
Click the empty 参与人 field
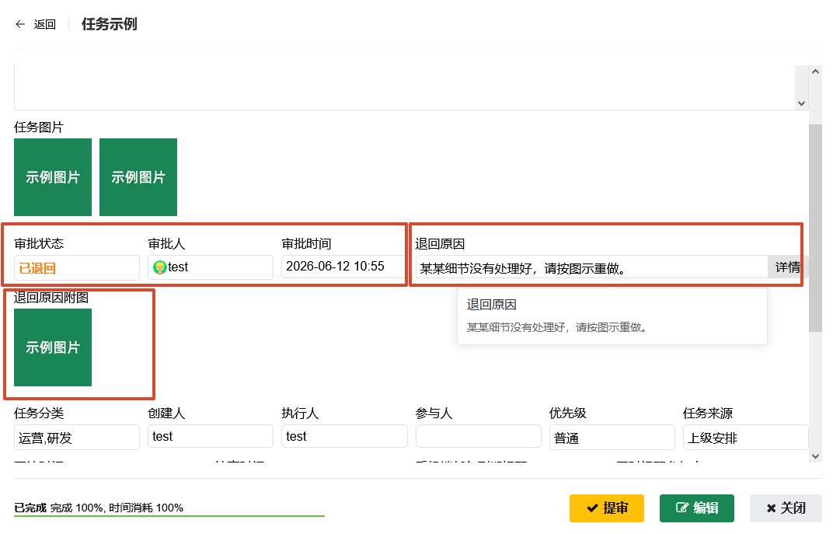tap(478, 436)
